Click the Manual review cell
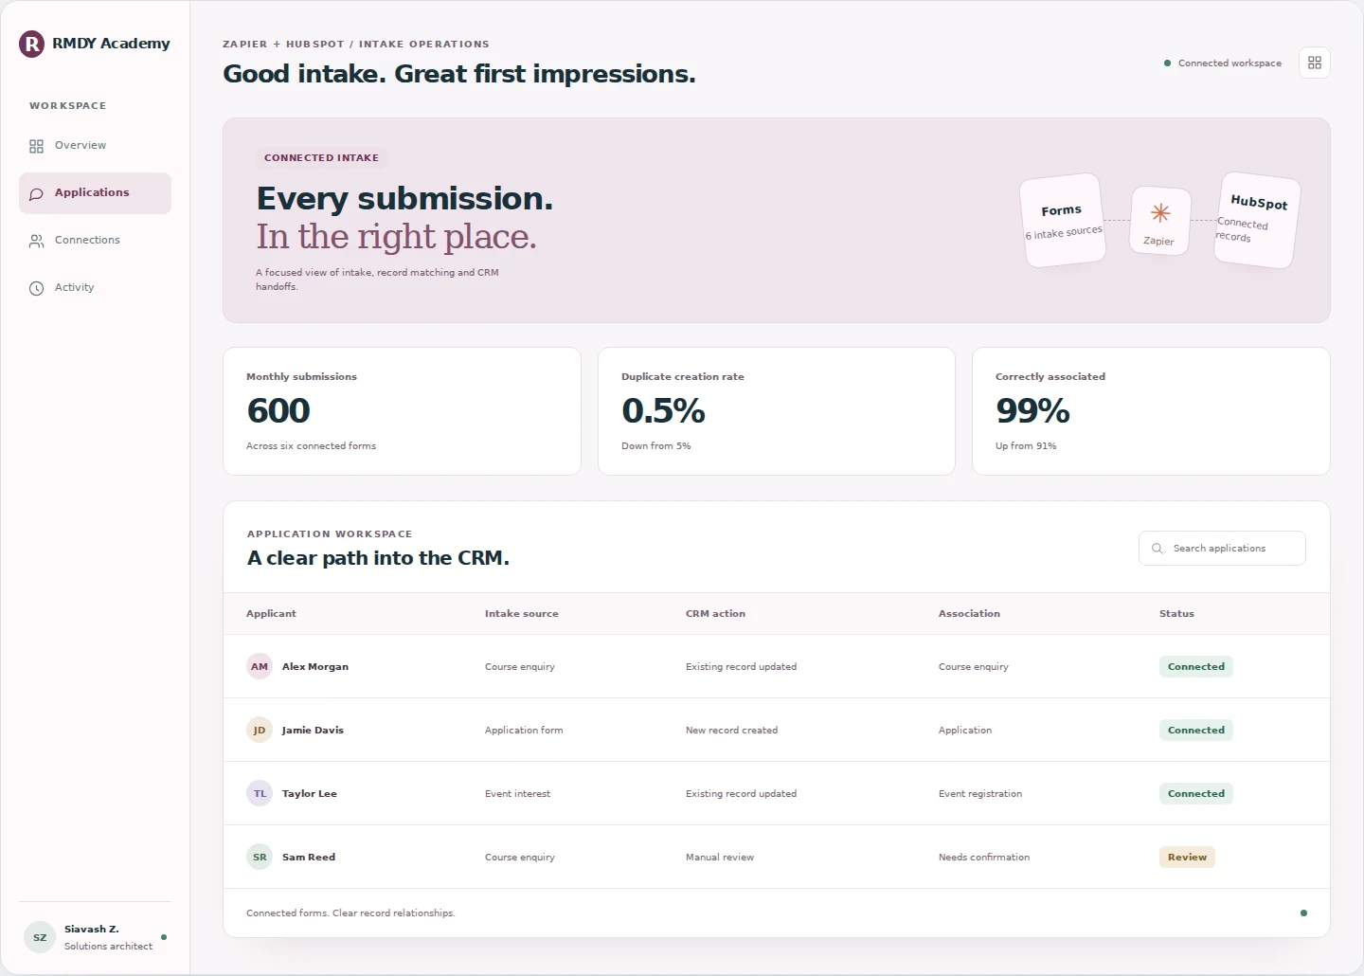 (720, 858)
